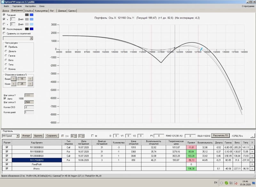Click the X icon on RI120000BG0 row
The width and height of the screenshot is (256, 187).
[252, 156]
